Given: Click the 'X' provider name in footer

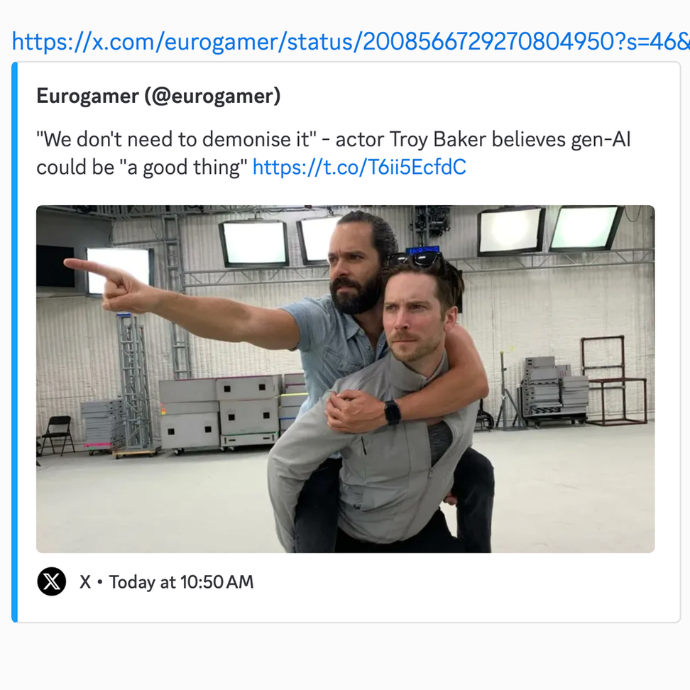Looking at the screenshot, I should click(x=85, y=582).
